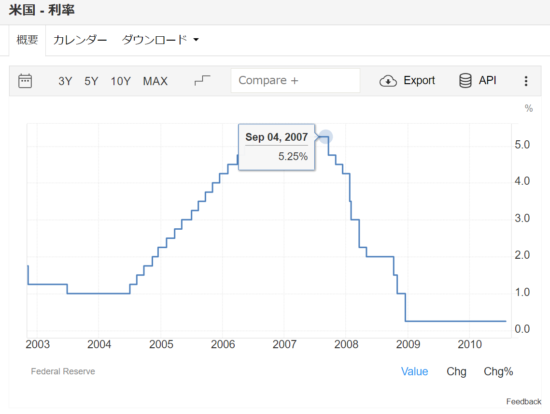Click the Federal Reserve source label

pos(63,371)
